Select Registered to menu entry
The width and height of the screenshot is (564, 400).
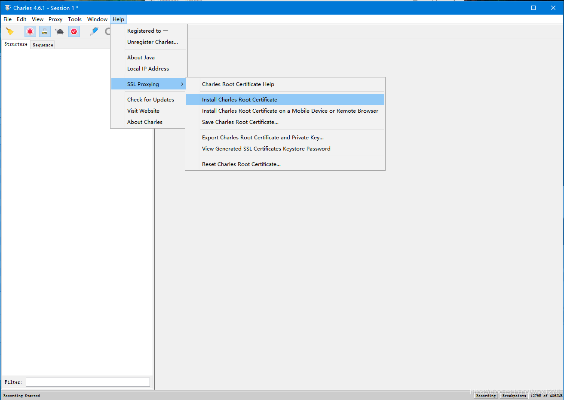(x=149, y=31)
